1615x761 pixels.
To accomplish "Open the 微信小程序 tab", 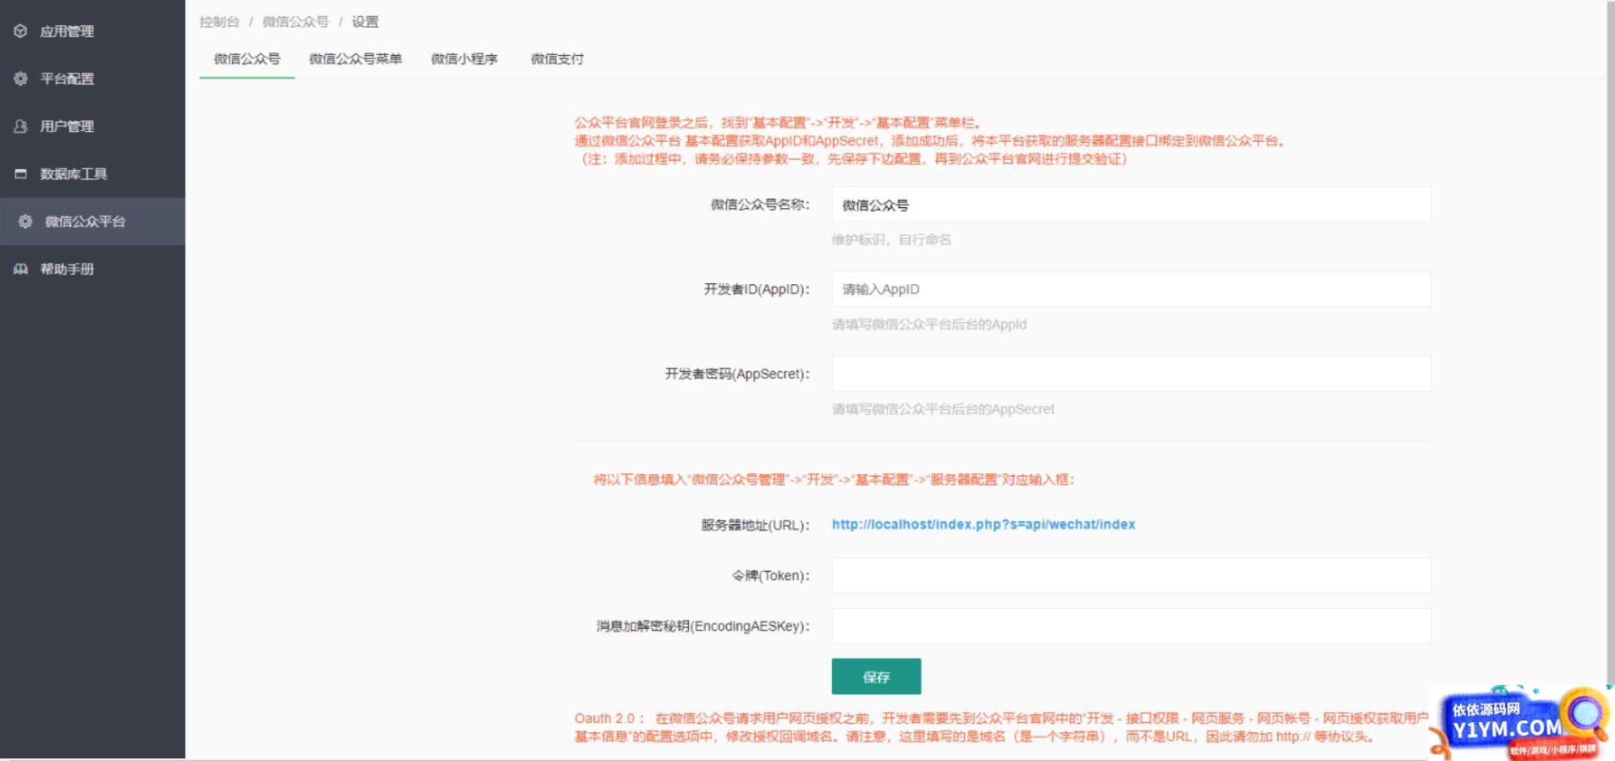I will [x=464, y=59].
